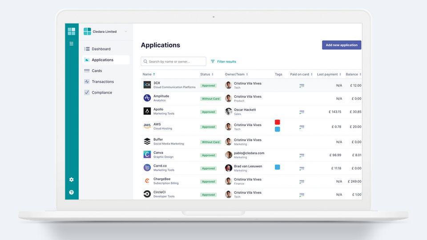This screenshot has width=427, height=240.
Task: Click the ChargeBee application logo
Action: tap(147, 181)
